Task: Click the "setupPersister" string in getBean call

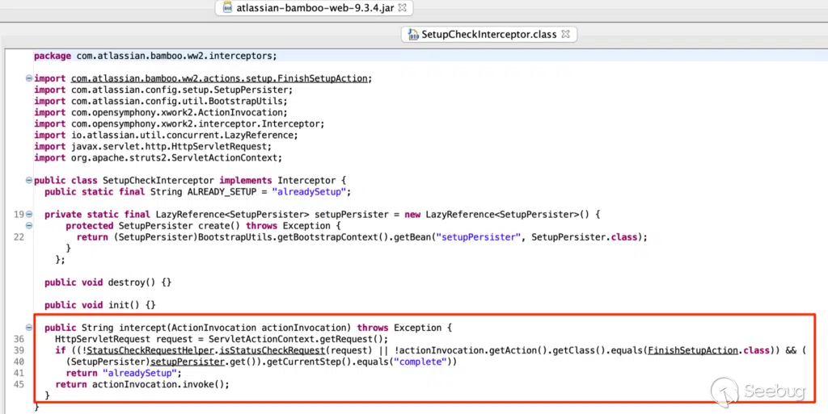Action: [x=480, y=237]
